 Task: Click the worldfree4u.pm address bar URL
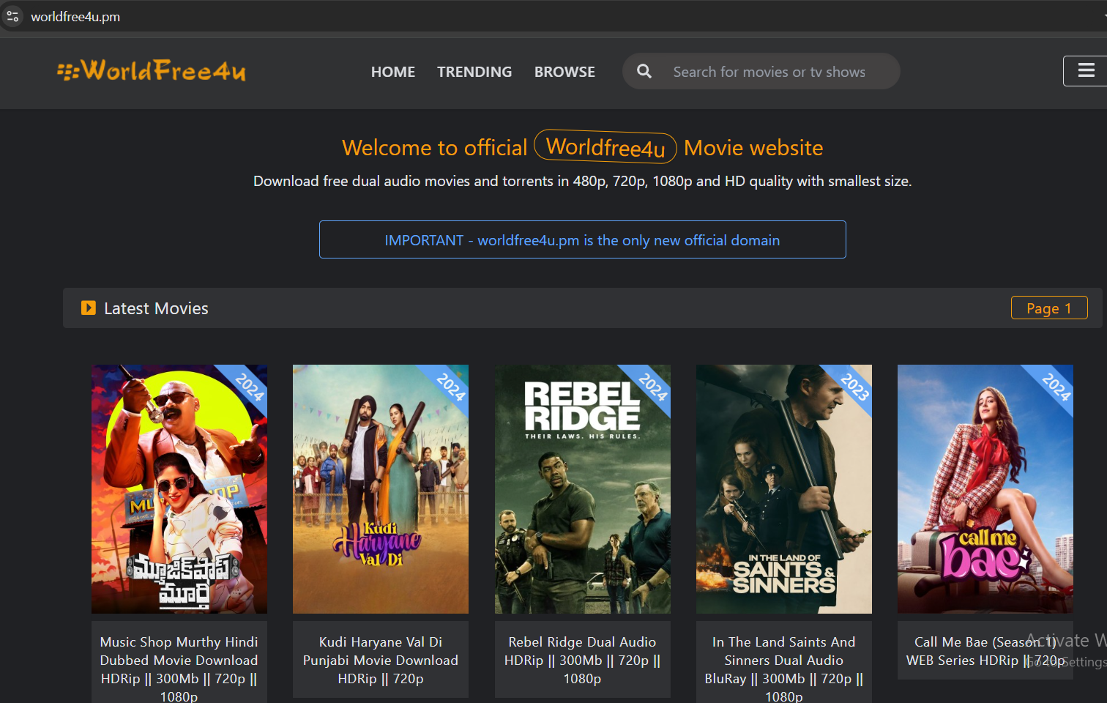tap(75, 16)
